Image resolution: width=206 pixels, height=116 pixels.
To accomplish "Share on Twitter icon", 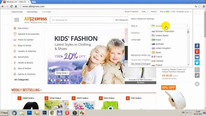I will (197, 63).
